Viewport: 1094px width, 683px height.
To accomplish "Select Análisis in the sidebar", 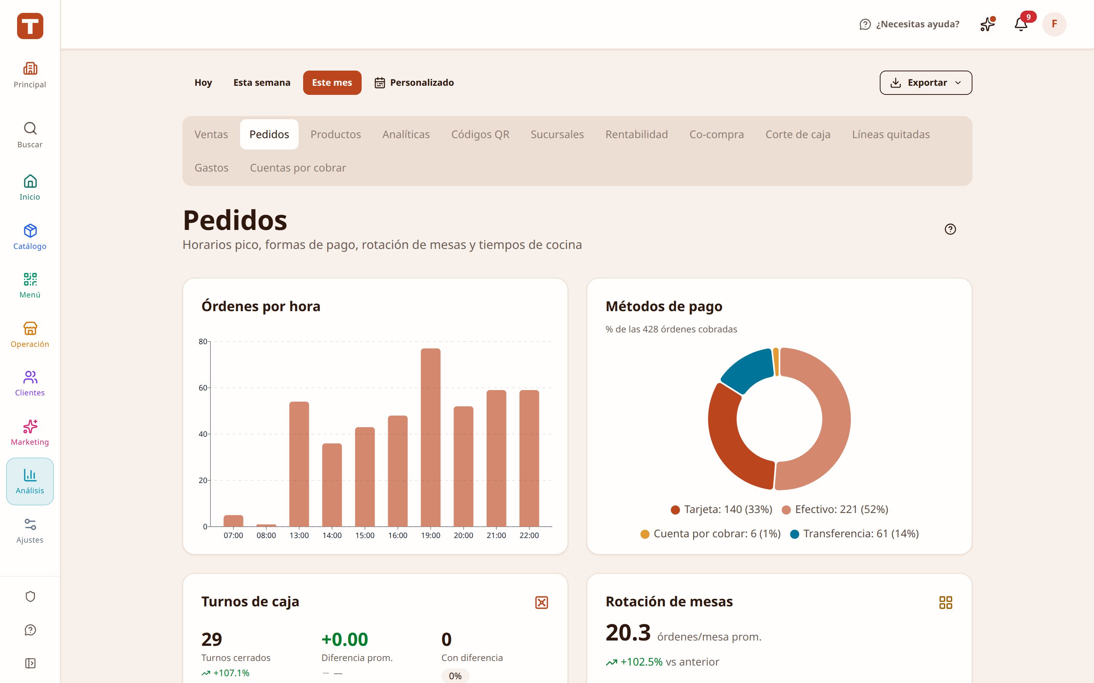I will [x=30, y=482].
